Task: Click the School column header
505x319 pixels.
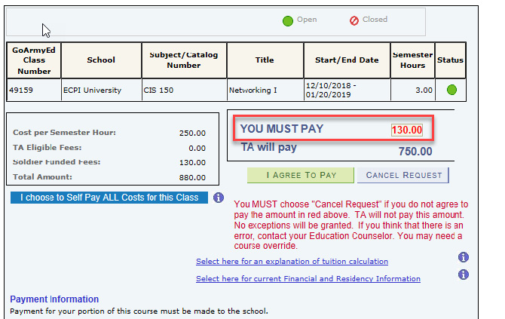Action: [101, 60]
